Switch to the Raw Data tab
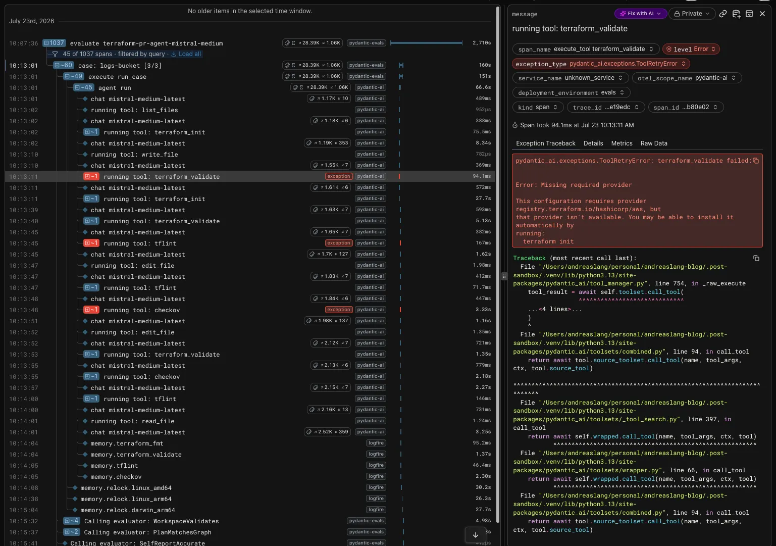This screenshot has height=546, width=776. (x=654, y=143)
